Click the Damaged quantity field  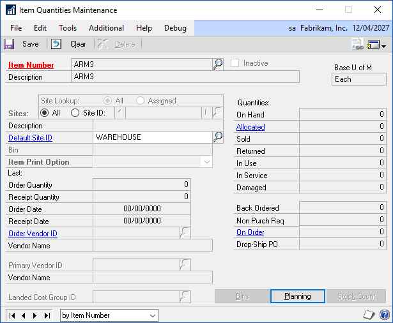(343, 187)
